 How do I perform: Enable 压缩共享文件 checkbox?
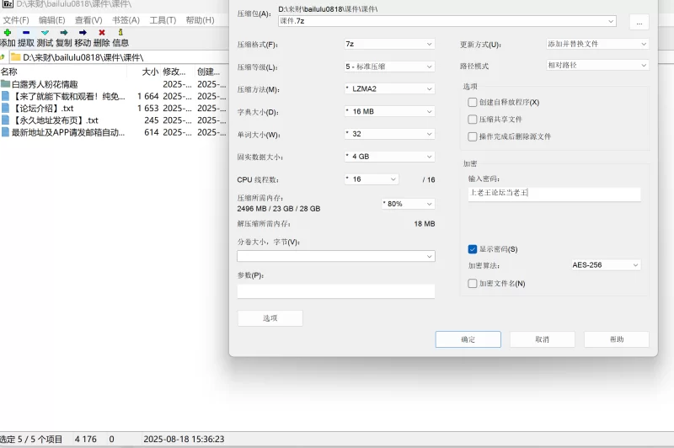point(472,120)
